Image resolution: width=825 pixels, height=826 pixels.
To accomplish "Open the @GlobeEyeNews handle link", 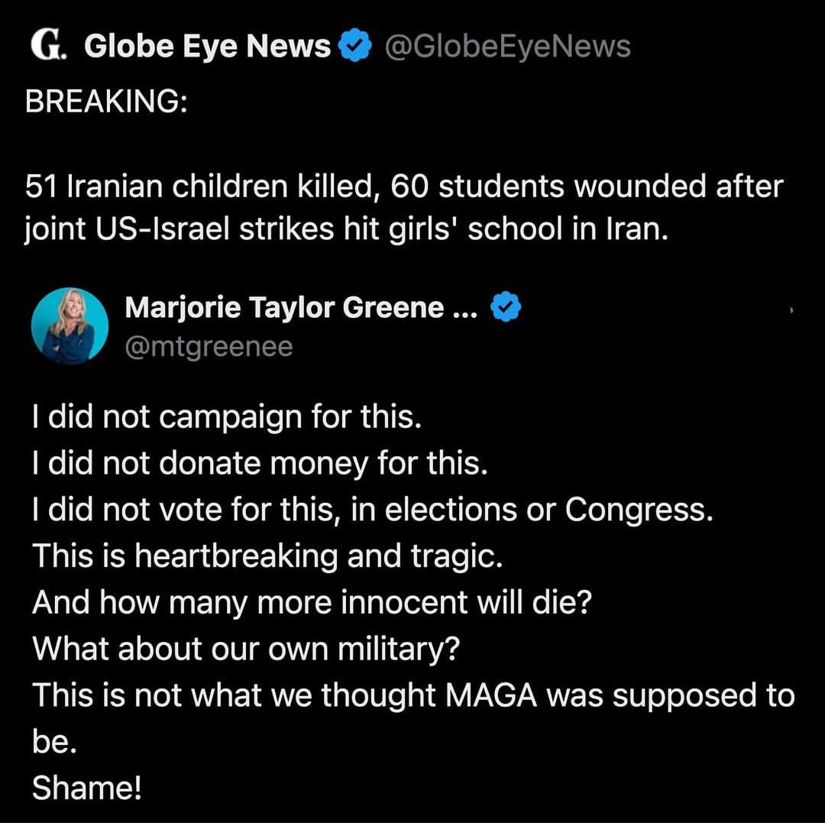I will [x=507, y=47].
